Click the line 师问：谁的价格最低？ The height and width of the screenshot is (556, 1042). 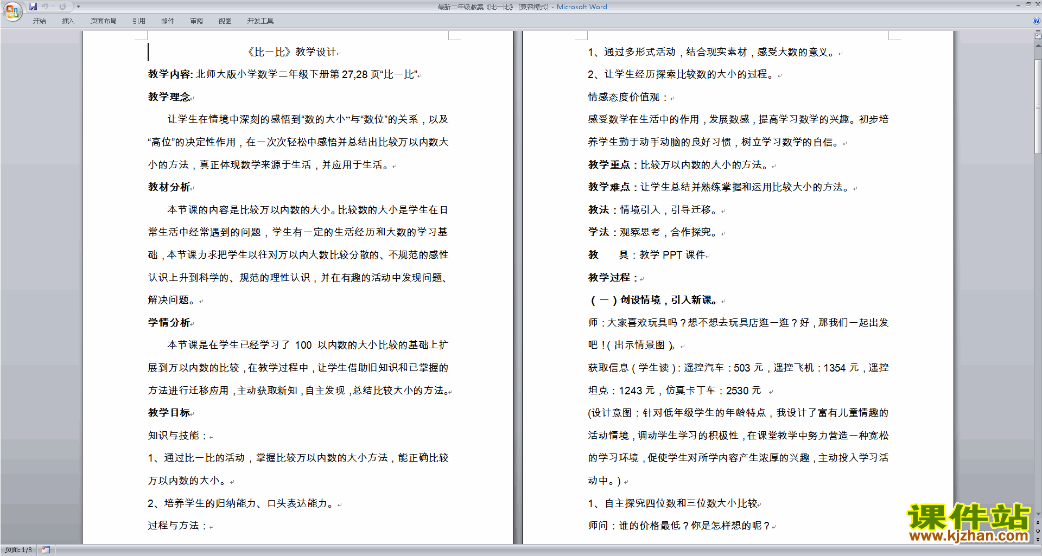[x=638, y=526]
